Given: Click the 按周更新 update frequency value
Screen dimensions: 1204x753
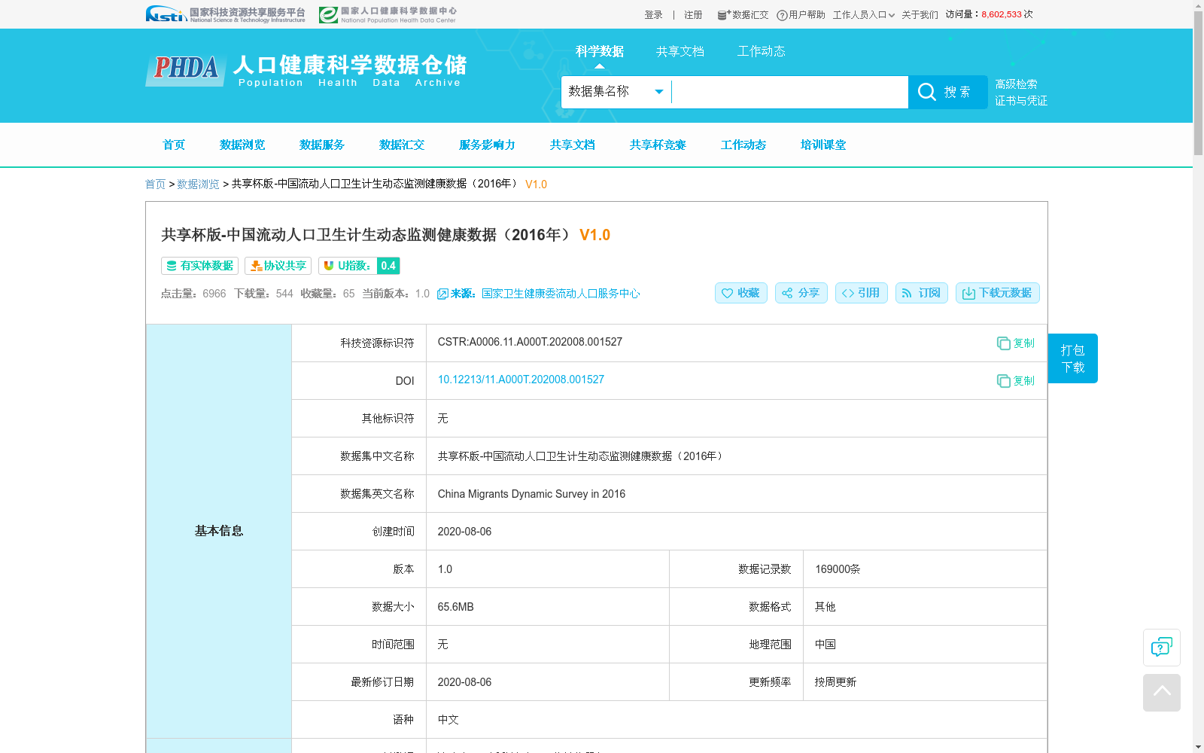Looking at the screenshot, I should [x=835, y=682].
